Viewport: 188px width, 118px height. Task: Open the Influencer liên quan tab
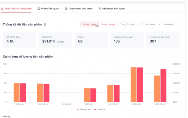(112, 9)
